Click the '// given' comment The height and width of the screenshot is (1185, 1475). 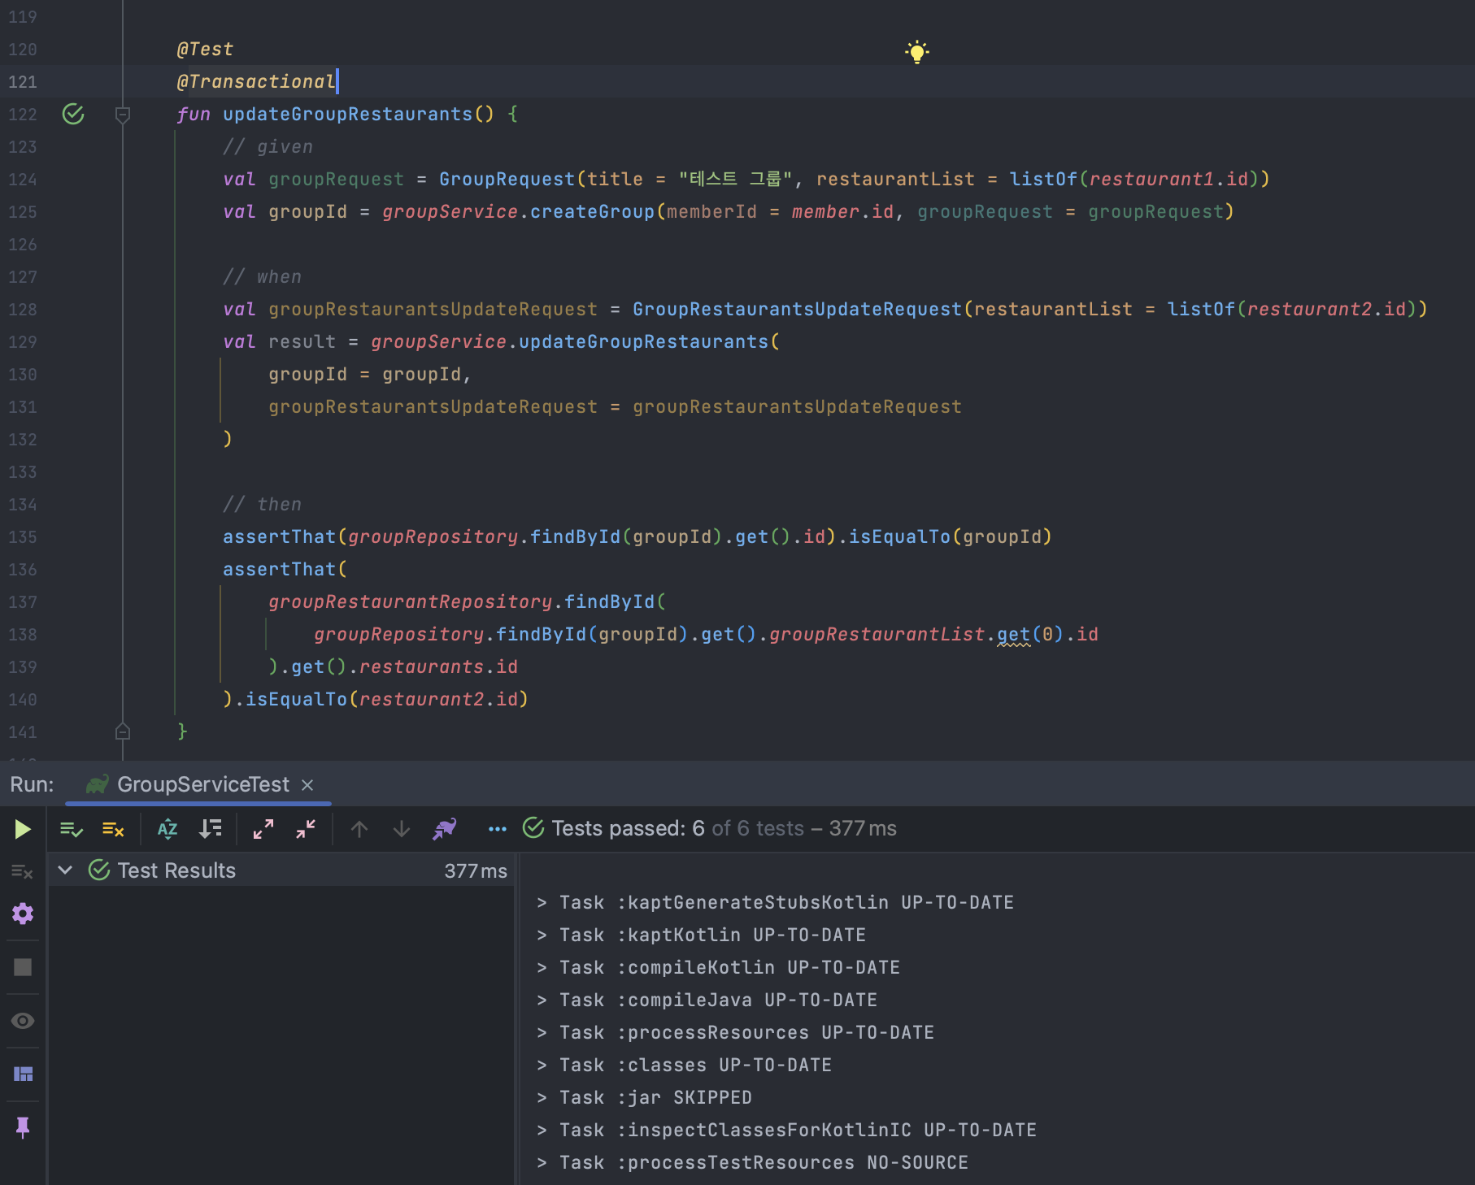pyautogui.click(x=268, y=146)
